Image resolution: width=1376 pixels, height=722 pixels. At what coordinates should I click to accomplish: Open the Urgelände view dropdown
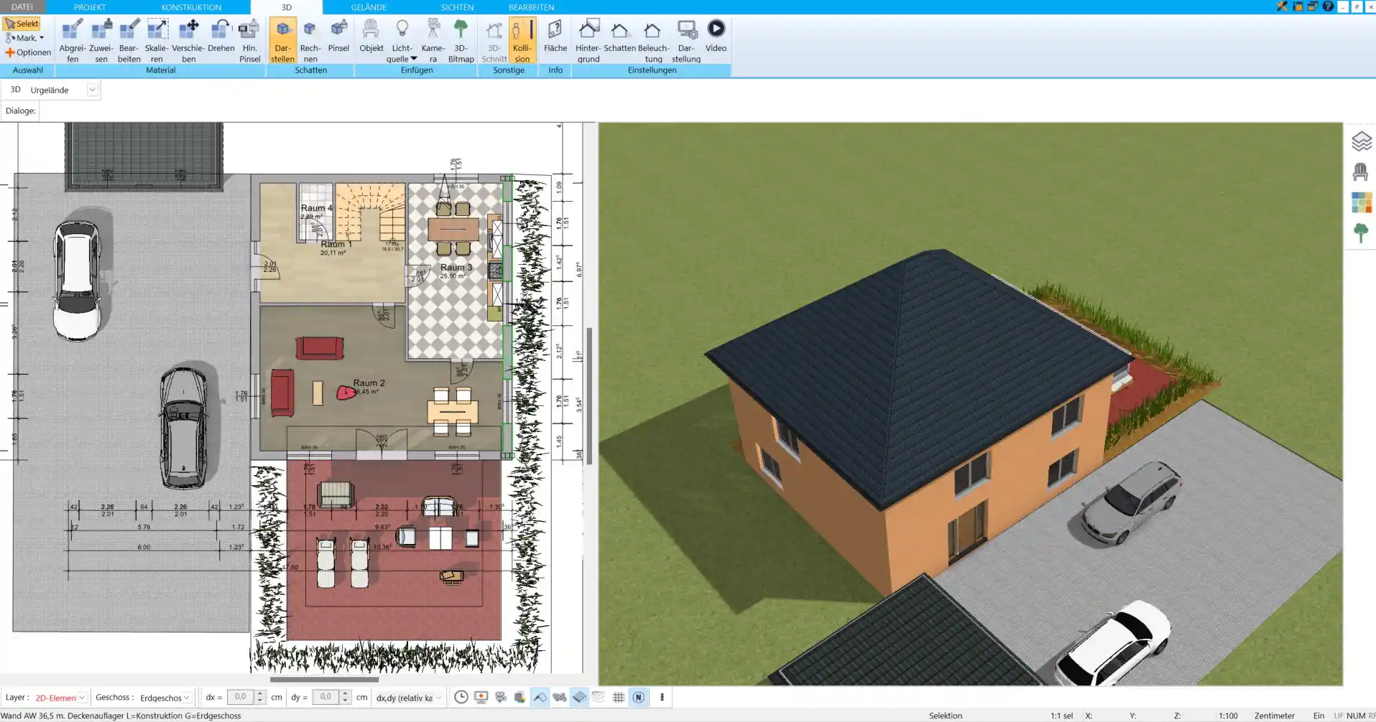coord(92,90)
